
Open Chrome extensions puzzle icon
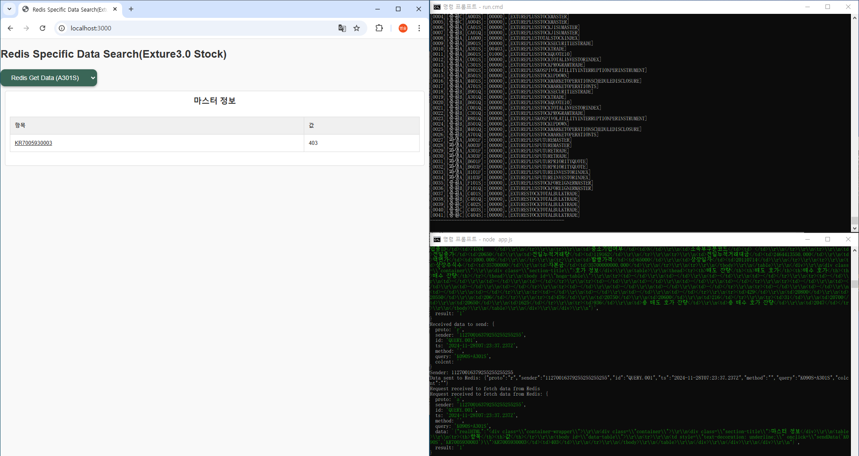pos(379,28)
